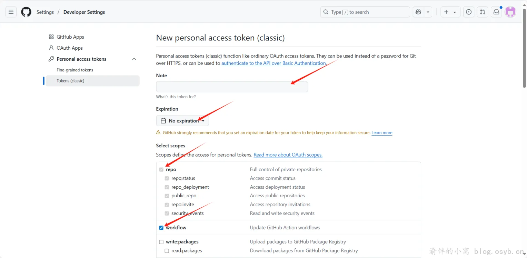The image size is (527, 258).
Task: Open the Copilot chat icon
Action: 418,12
